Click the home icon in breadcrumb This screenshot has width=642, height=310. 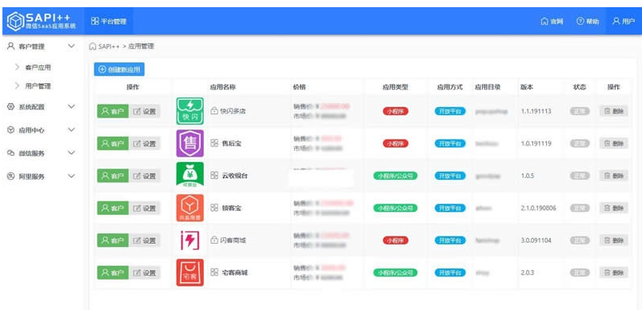[x=93, y=46]
